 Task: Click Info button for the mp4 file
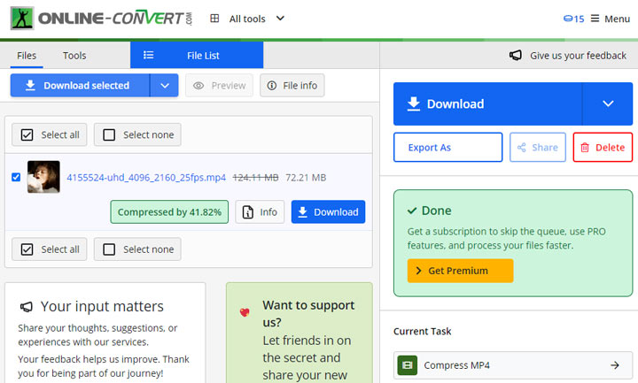coord(260,212)
